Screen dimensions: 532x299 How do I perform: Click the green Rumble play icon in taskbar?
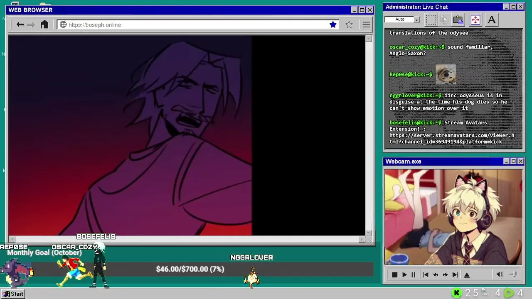pos(509,293)
